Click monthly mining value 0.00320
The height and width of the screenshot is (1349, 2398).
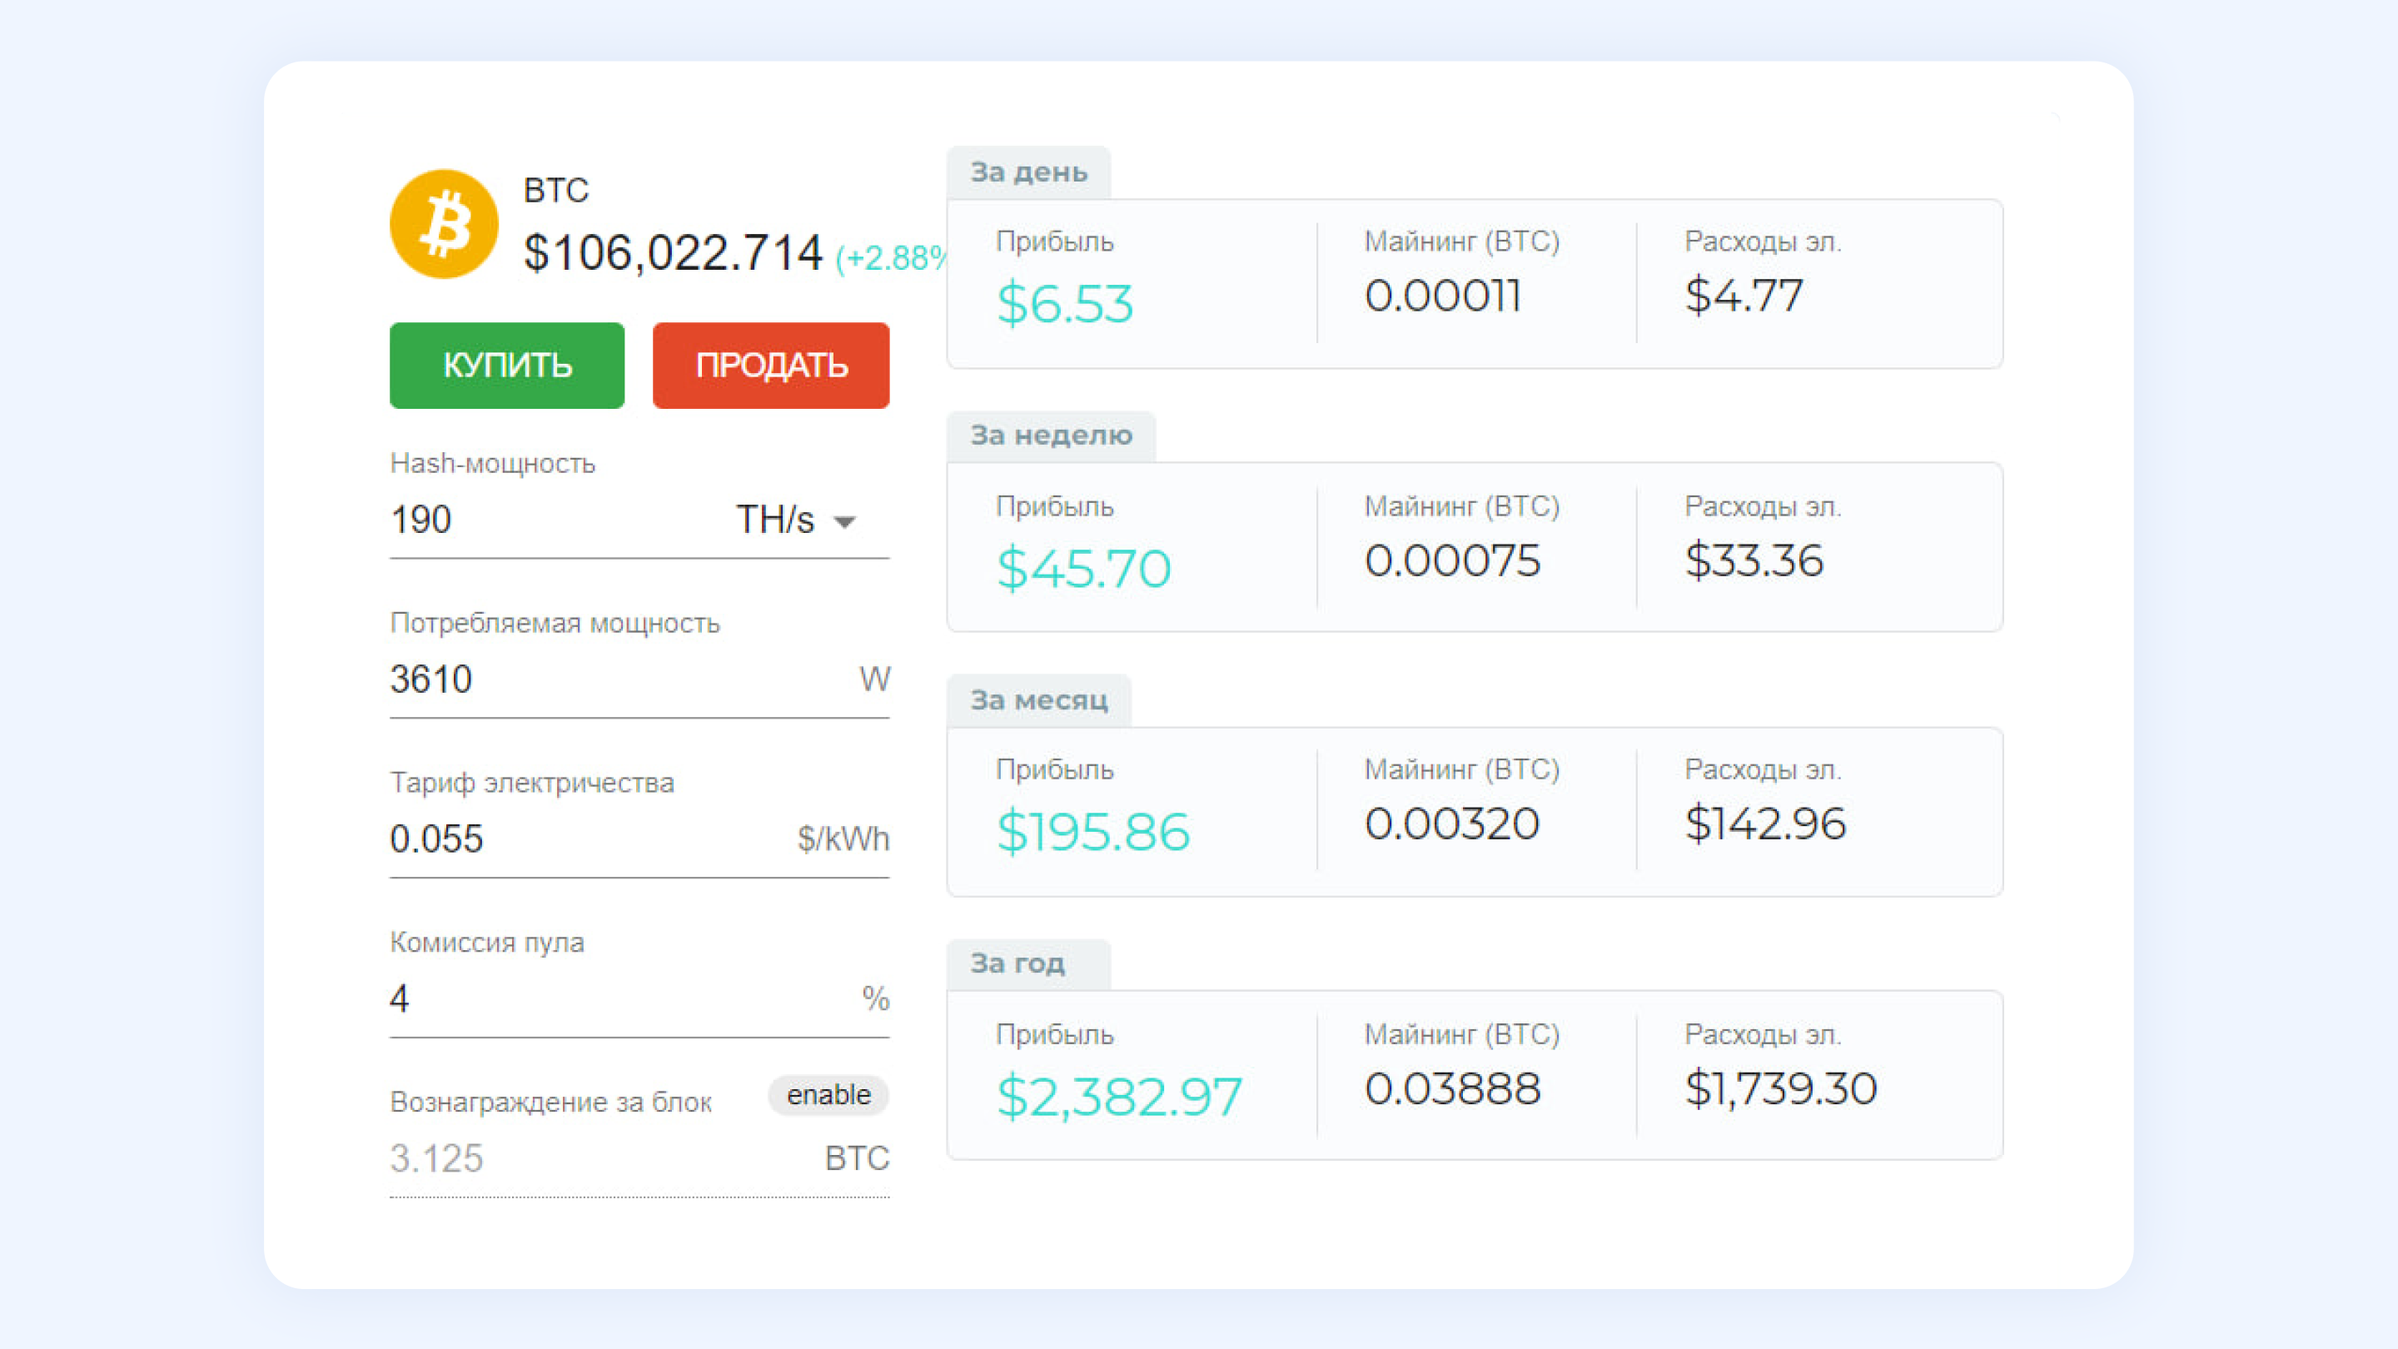click(x=1452, y=824)
